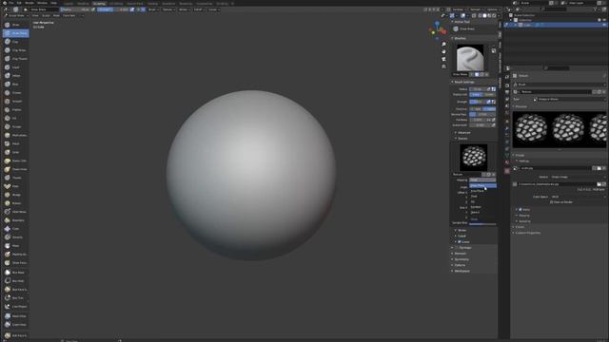
Task: Select the Blob brush tool
Action: 15,85
